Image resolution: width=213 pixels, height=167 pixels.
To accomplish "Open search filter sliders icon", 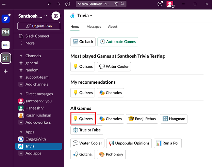I will [x=116, y=4].
